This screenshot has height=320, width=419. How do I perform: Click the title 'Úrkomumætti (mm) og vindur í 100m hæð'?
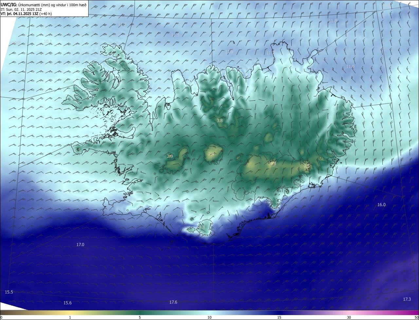52,5
